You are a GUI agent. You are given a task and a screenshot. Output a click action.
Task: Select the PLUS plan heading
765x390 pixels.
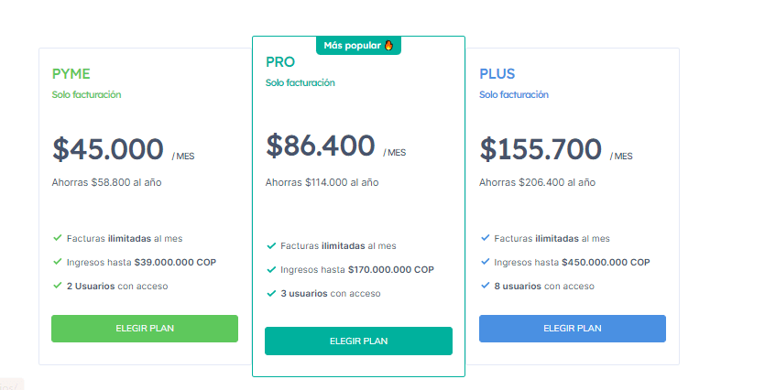coord(497,73)
